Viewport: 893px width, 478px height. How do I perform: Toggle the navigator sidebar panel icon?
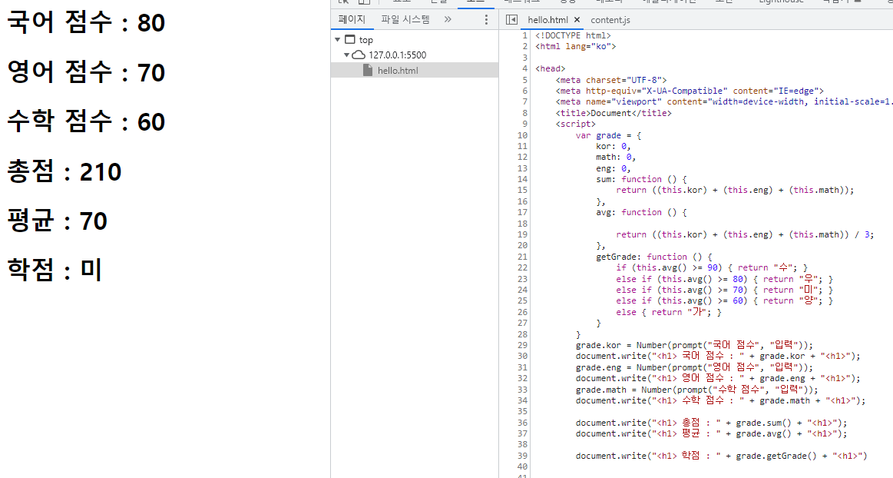point(511,19)
